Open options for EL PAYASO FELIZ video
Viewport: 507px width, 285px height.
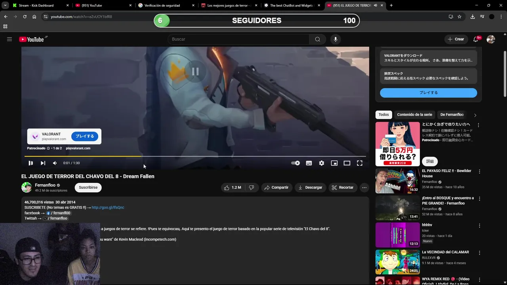pyautogui.click(x=479, y=172)
